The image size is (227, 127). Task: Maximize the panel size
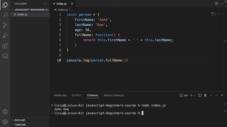[x=216, y=95]
